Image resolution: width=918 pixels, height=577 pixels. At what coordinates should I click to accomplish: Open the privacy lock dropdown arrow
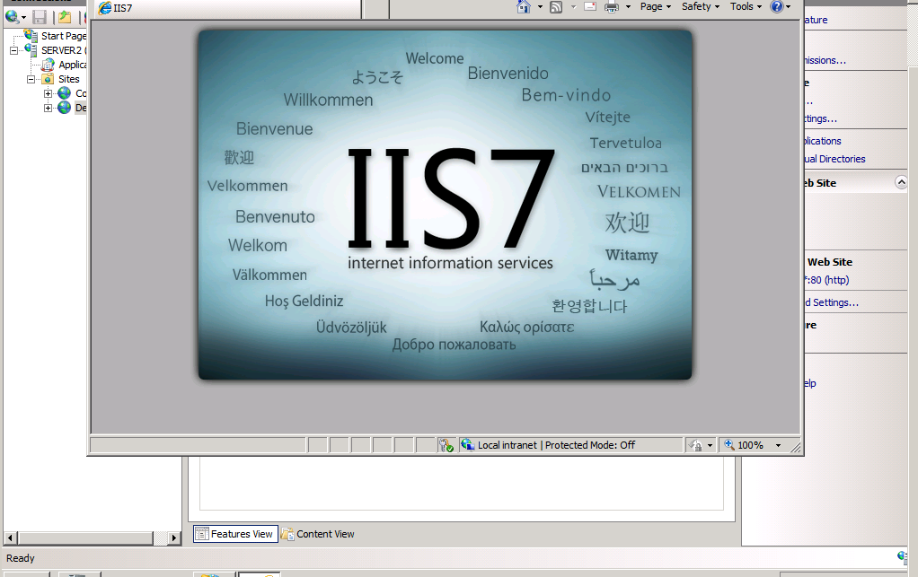pyautogui.click(x=710, y=445)
